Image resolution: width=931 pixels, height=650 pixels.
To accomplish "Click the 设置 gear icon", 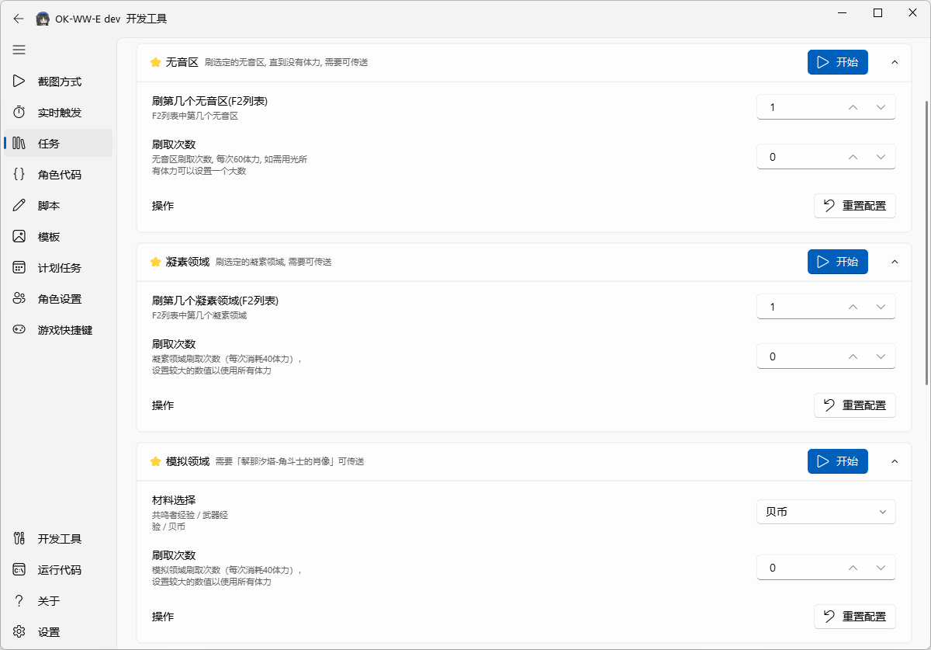I will pos(19,632).
